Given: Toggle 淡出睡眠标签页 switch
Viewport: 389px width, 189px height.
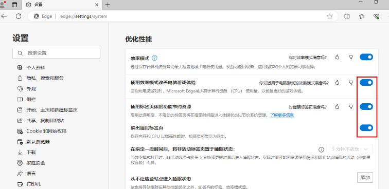Looking at the screenshot, I should 366,128.
